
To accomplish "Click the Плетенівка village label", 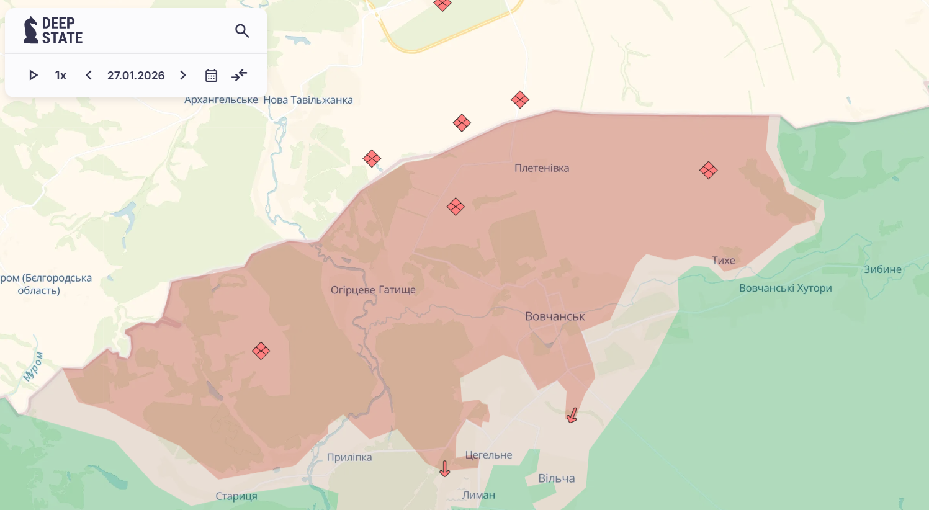I will [541, 168].
